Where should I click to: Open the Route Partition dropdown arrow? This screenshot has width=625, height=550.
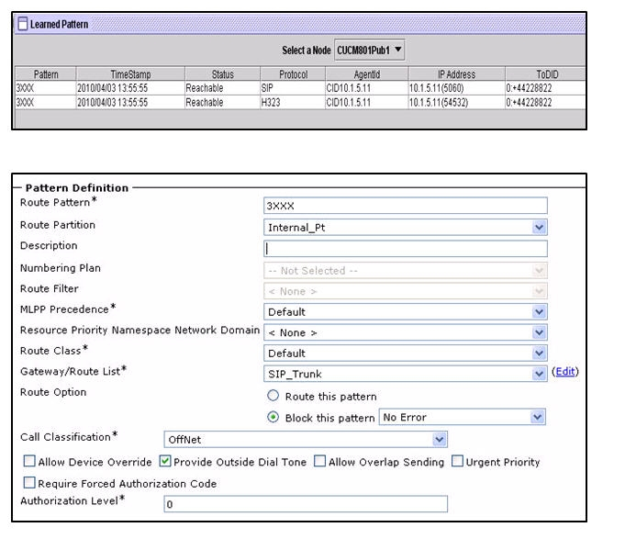pos(539,228)
